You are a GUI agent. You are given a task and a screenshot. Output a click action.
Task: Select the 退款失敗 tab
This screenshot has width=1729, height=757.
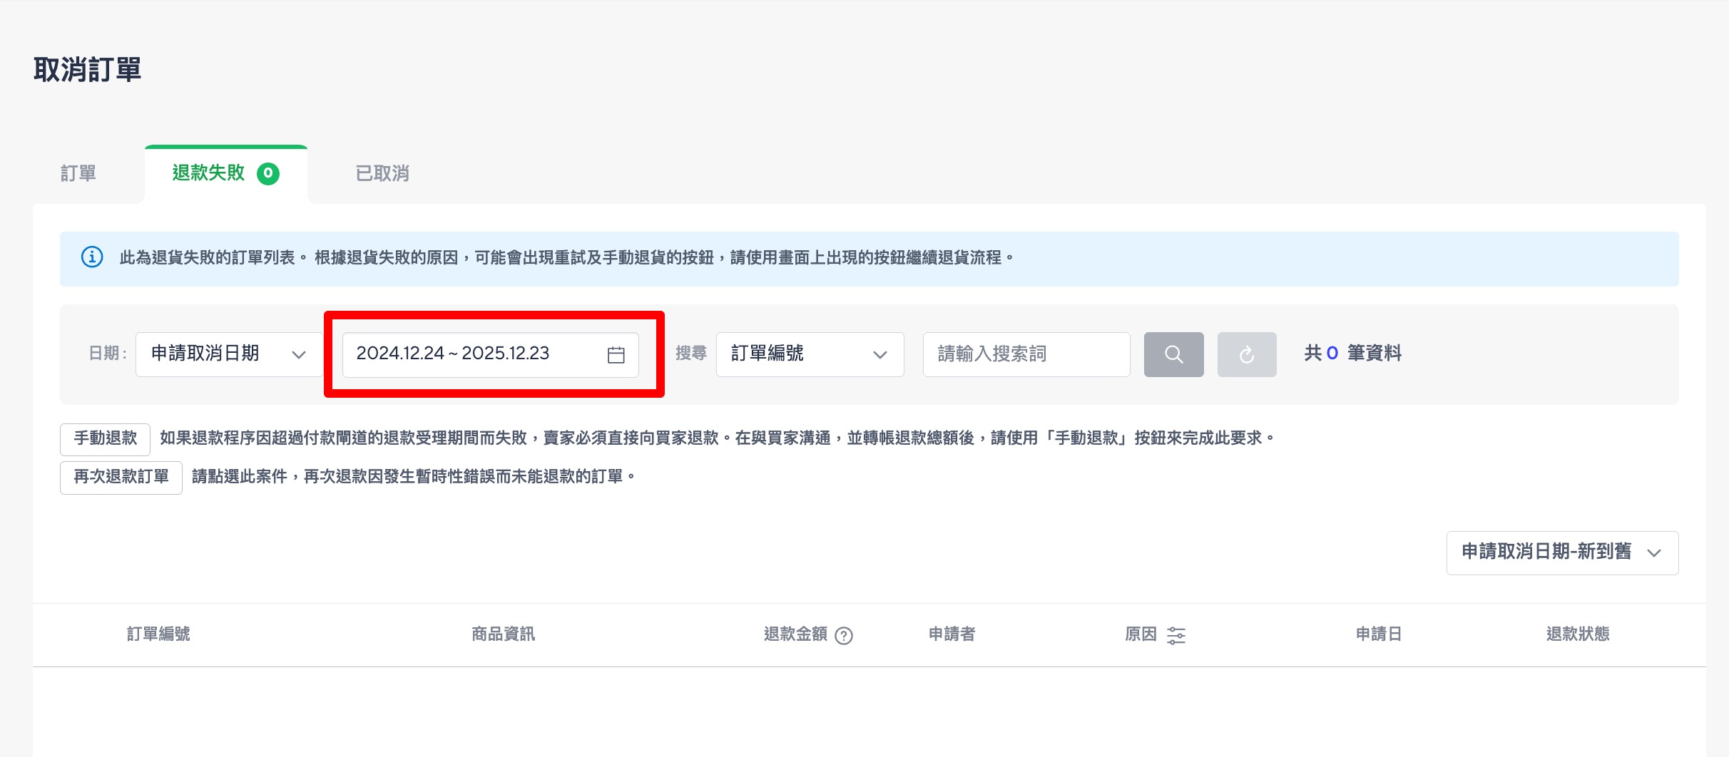[x=208, y=172]
